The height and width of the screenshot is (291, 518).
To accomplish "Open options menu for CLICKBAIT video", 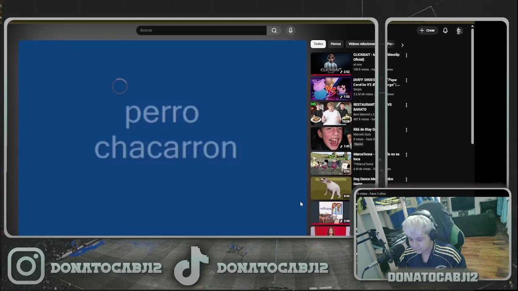I will click(406, 55).
